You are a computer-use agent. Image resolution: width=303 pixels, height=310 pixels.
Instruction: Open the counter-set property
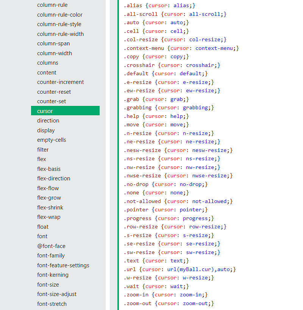click(x=52, y=101)
